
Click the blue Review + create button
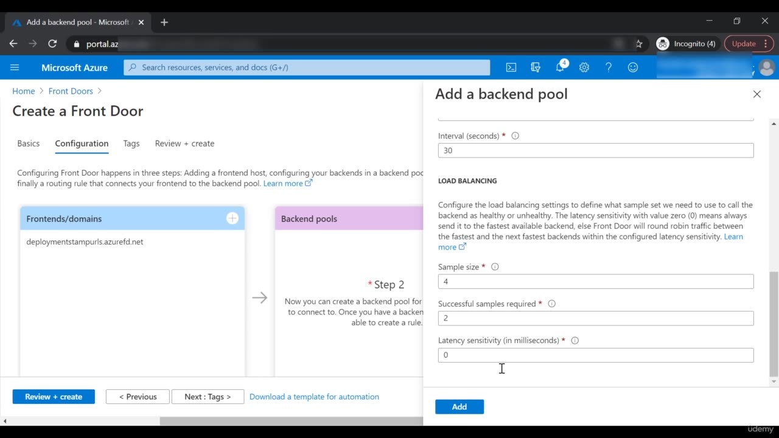pyautogui.click(x=54, y=397)
